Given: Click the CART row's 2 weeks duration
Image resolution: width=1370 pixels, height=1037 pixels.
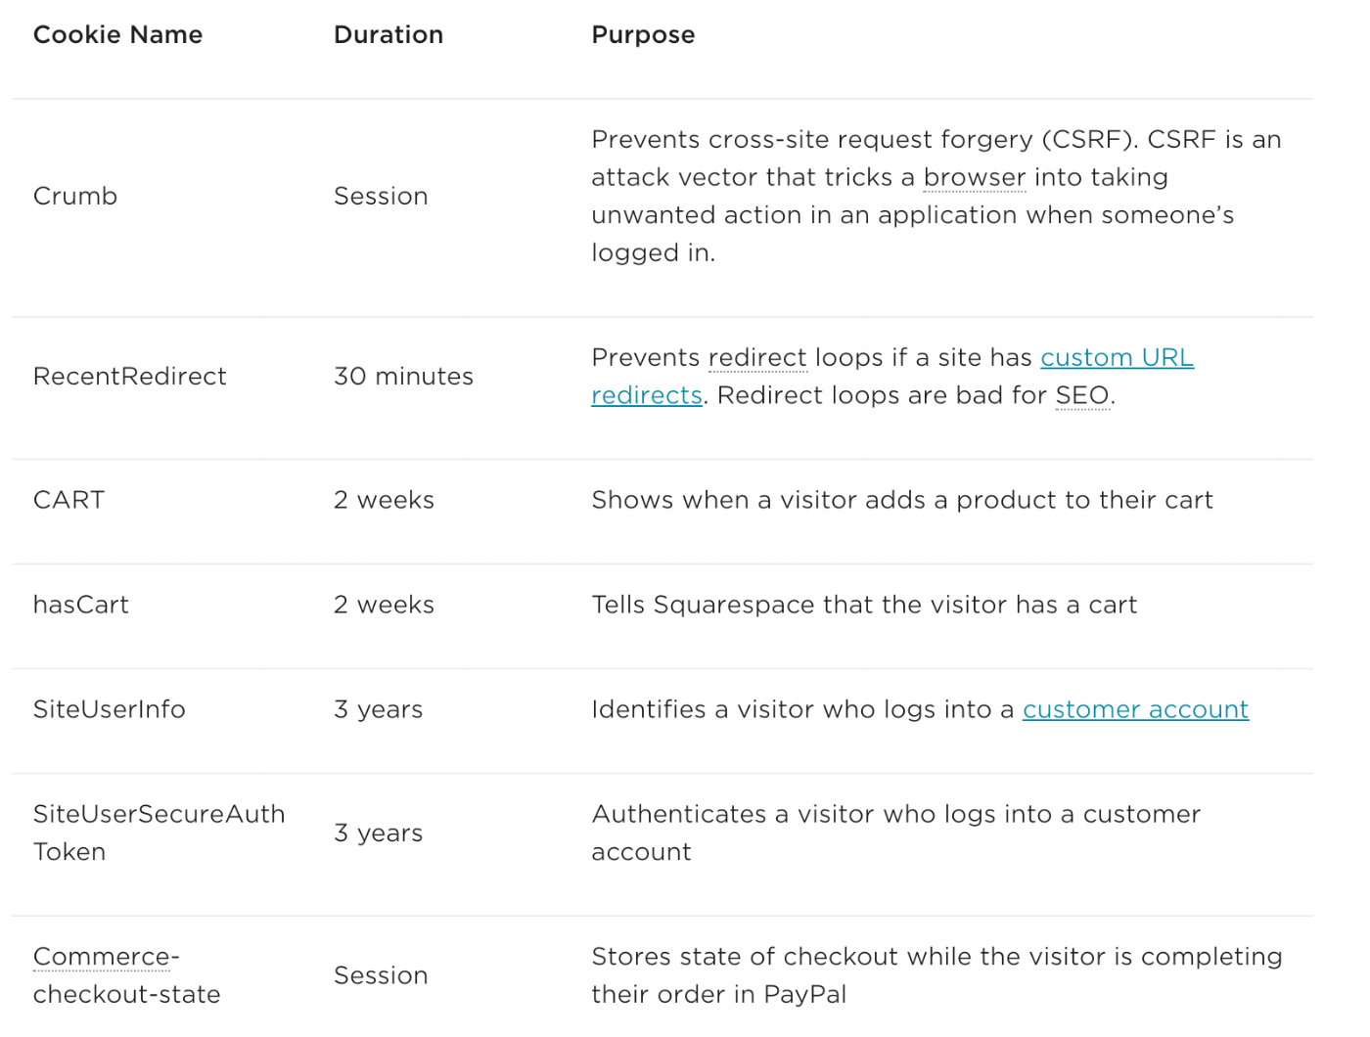Looking at the screenshot, I should [x=384, y=500].
